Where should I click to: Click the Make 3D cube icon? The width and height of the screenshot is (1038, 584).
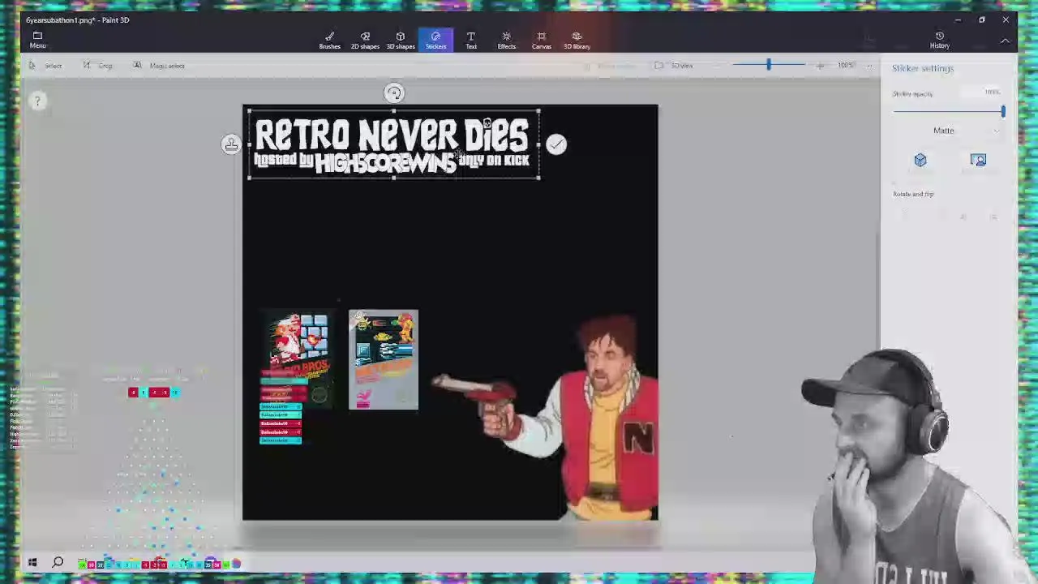point(920,161)
